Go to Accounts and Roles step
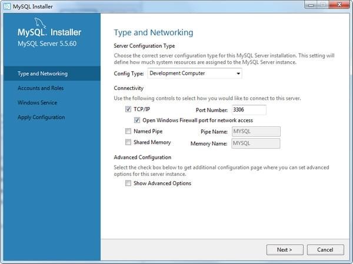This screenshot has height=264, width=353. (41, 88)
